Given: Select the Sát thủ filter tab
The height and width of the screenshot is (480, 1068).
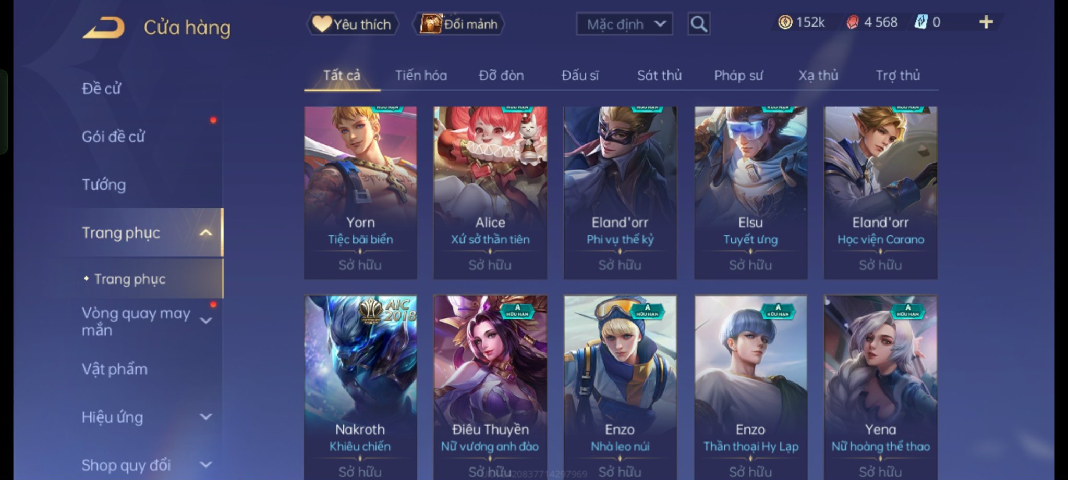Looking at the screenshot, I should tap(659, 76).
